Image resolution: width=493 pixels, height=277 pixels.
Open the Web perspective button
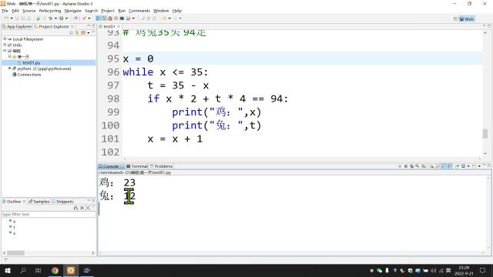(x=467, y=18)
